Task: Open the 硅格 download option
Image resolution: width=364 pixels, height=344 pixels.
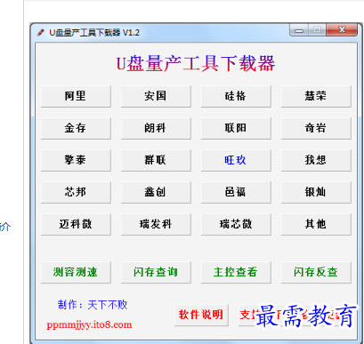Action: 236,96
